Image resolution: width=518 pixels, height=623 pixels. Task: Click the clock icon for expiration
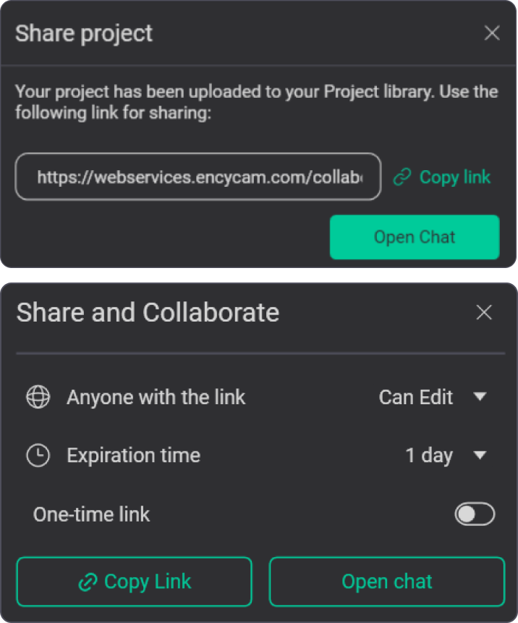pyautogui.click(x=38, y=455)
